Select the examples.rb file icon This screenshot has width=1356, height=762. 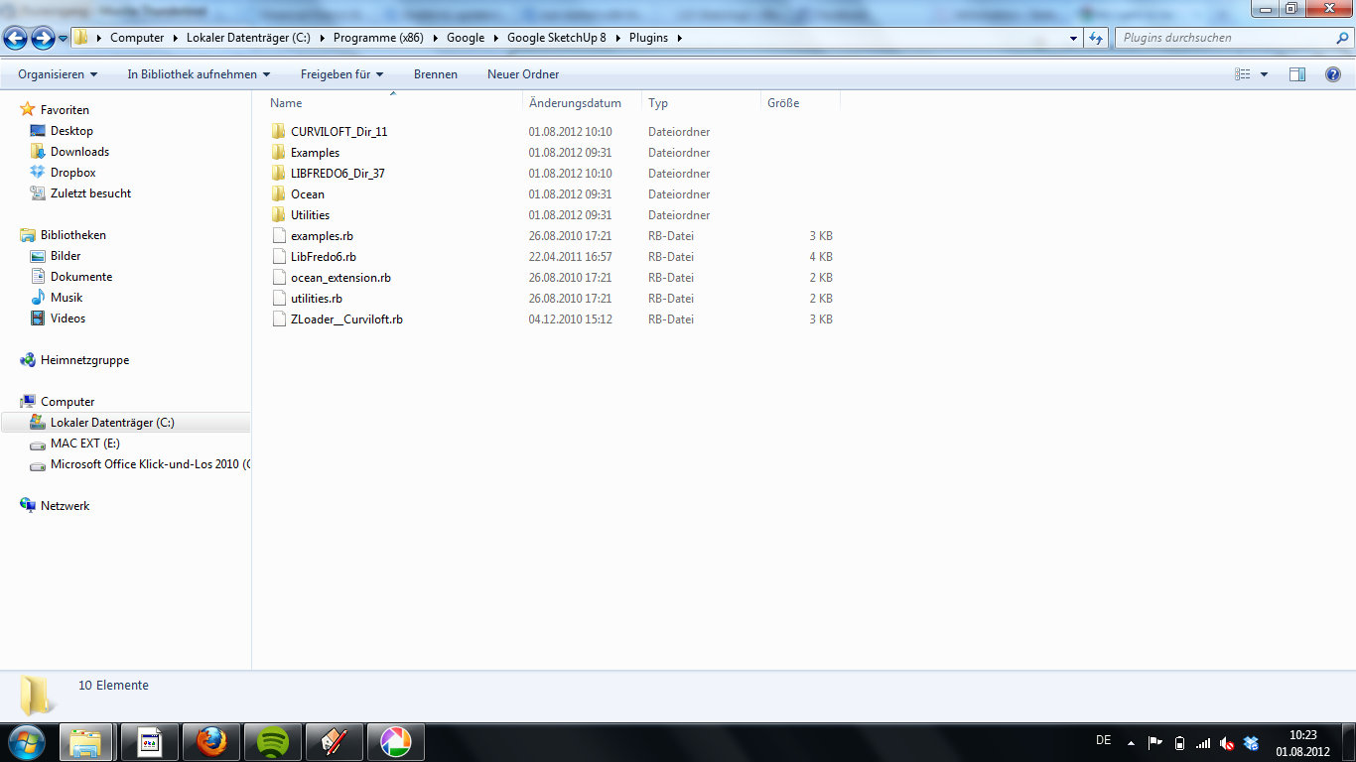pos(279,236)
